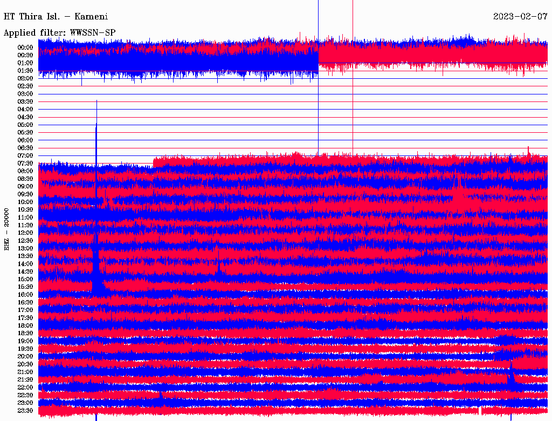The height and width of the screenshot is (421, 552).
Task: Select the 18:00 time label
Action: pyautogui.click(x=26, y=326)
